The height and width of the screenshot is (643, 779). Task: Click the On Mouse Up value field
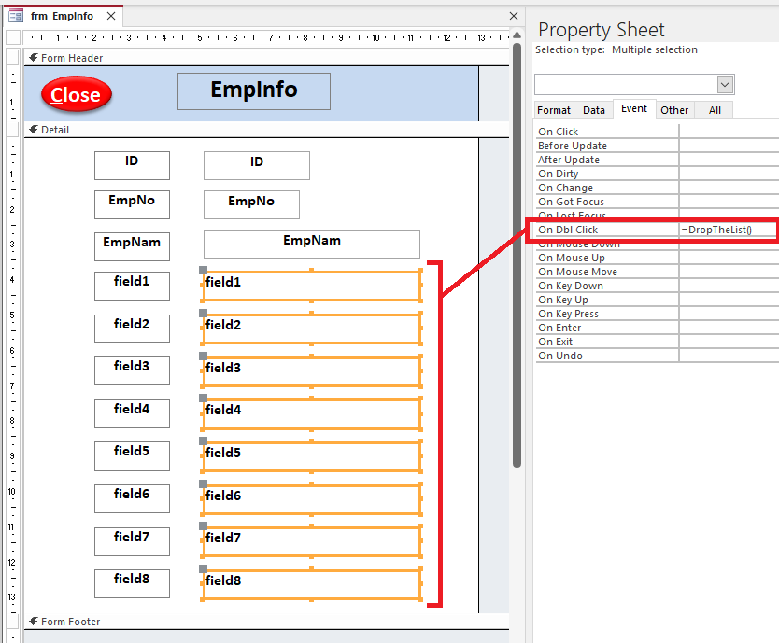click(x=729, y=258)
